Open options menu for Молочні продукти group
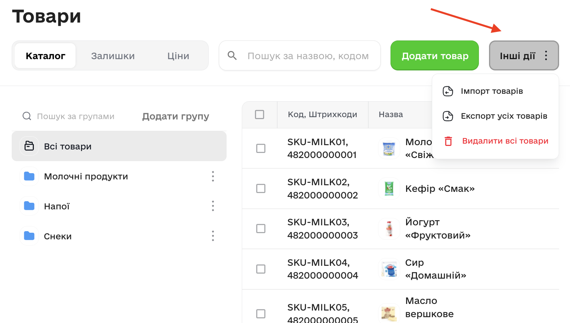Screen dimensions: 570x323 pyautogui.click(x=213, y=176)
